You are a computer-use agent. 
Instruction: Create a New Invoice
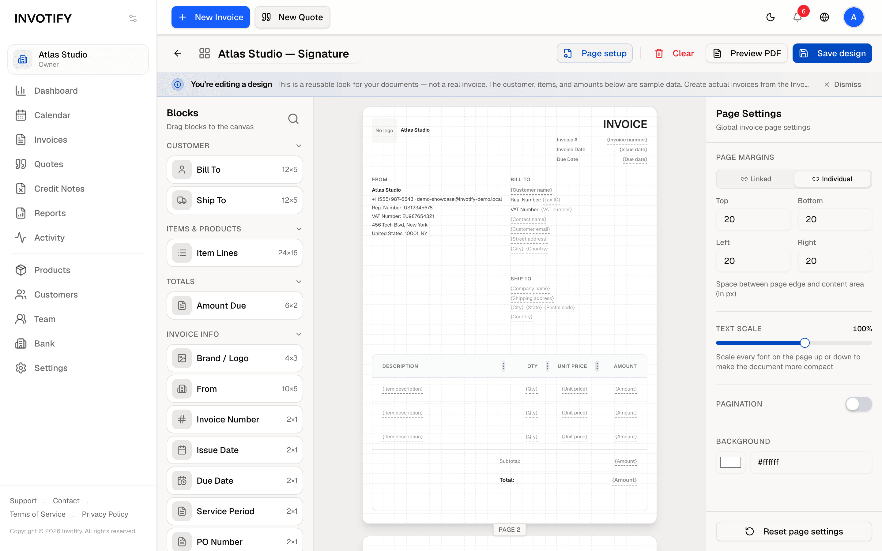tap(211, 17)
